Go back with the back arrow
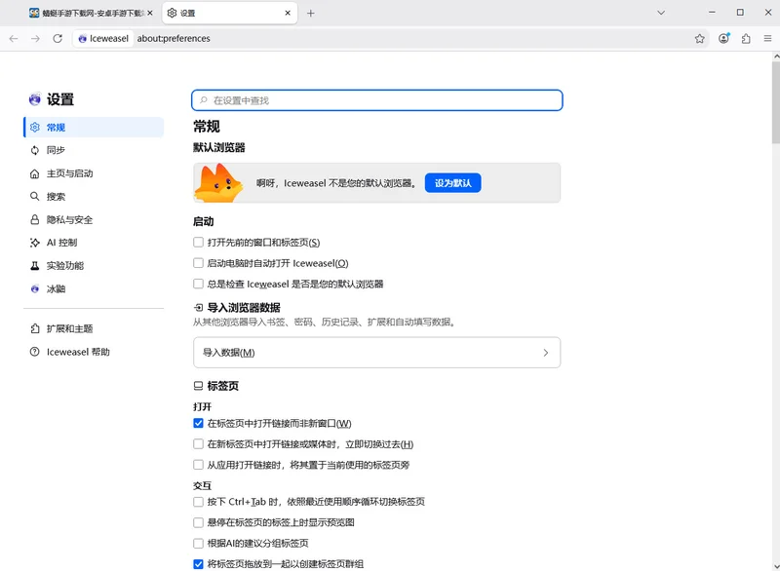Screen dimensions: 780x571 14,38
